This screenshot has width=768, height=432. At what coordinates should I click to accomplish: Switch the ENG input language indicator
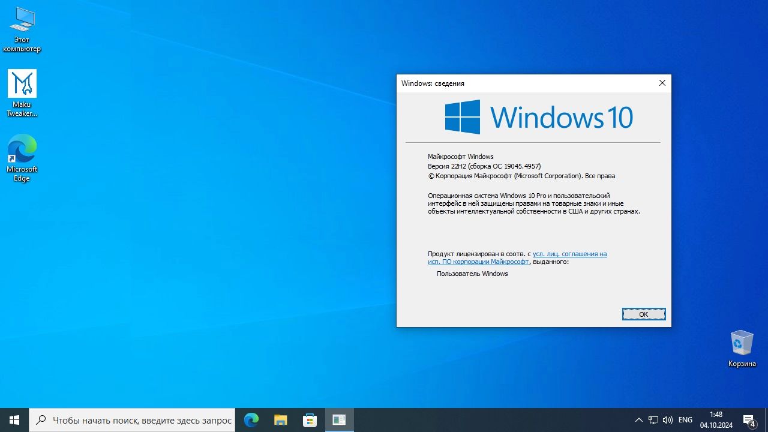(x=685, y=420)
